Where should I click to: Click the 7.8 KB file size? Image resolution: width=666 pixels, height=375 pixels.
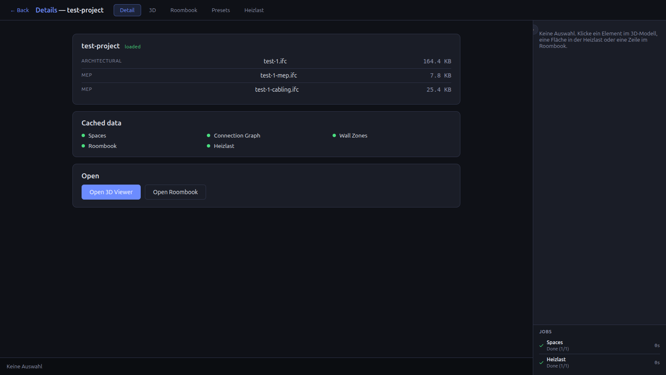(x=440, y=75)
